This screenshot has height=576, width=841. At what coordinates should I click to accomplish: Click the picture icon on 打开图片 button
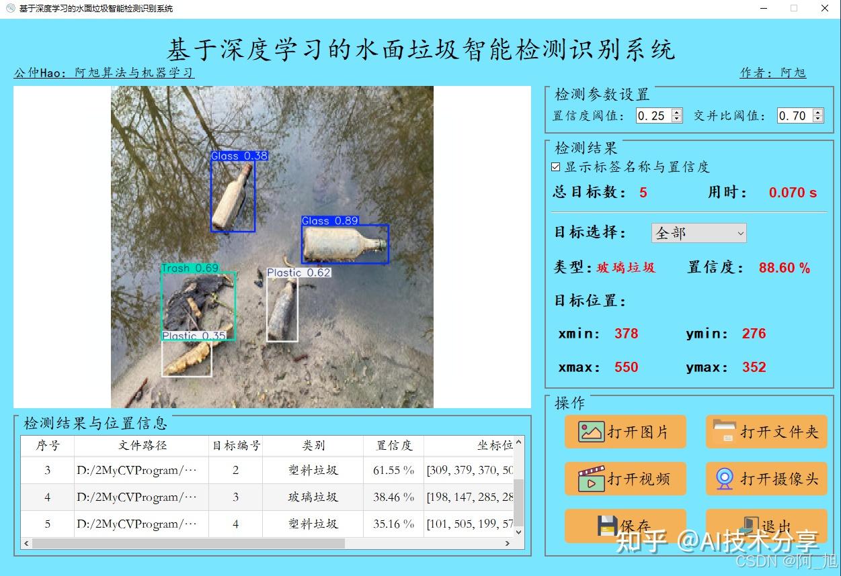pyautogui.click(x=590, y=432)
